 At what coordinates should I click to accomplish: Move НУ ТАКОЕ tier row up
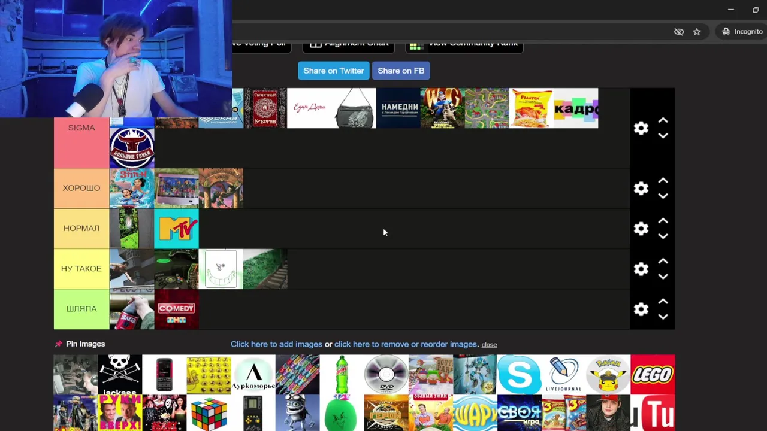[663, 261]
